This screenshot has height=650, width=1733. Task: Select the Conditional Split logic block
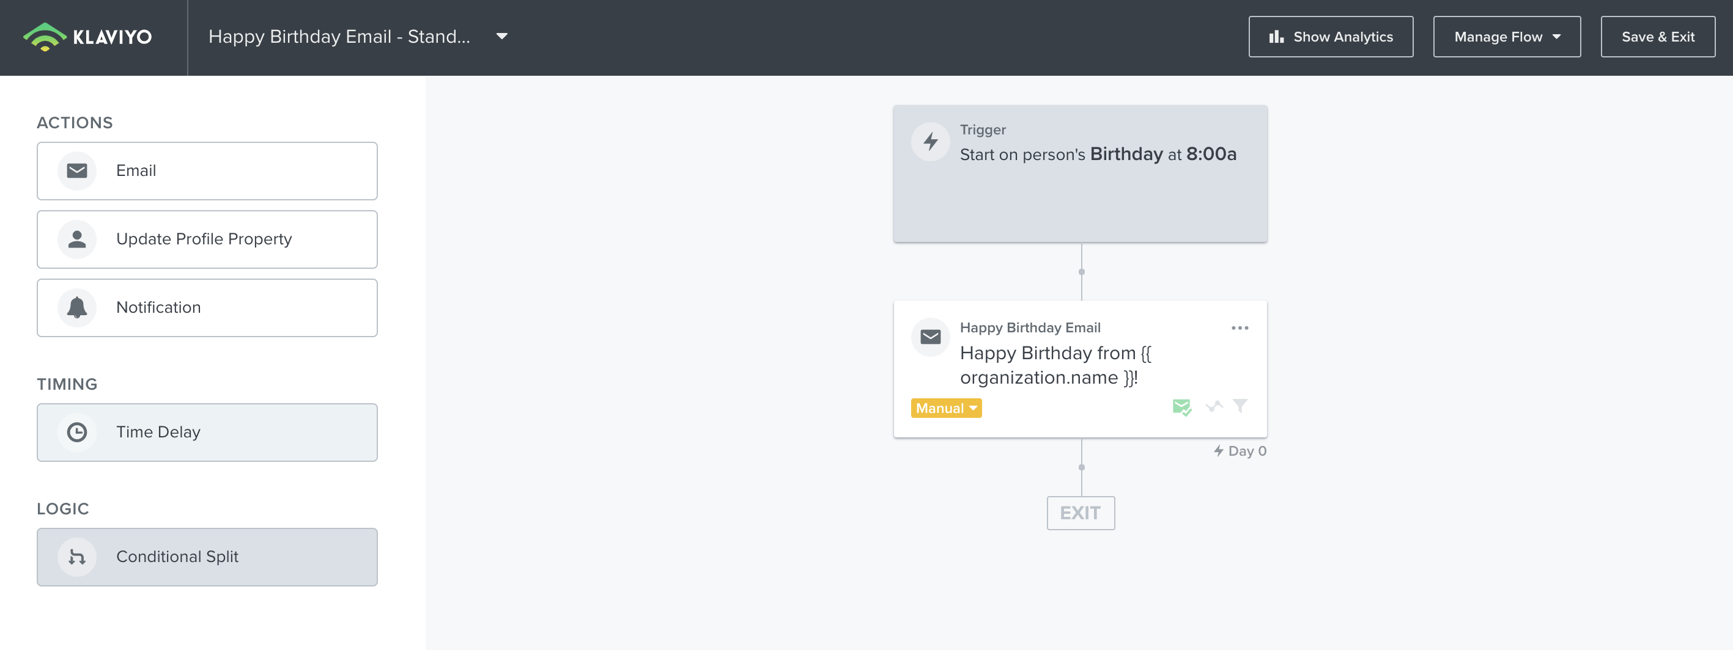[207, 557]
